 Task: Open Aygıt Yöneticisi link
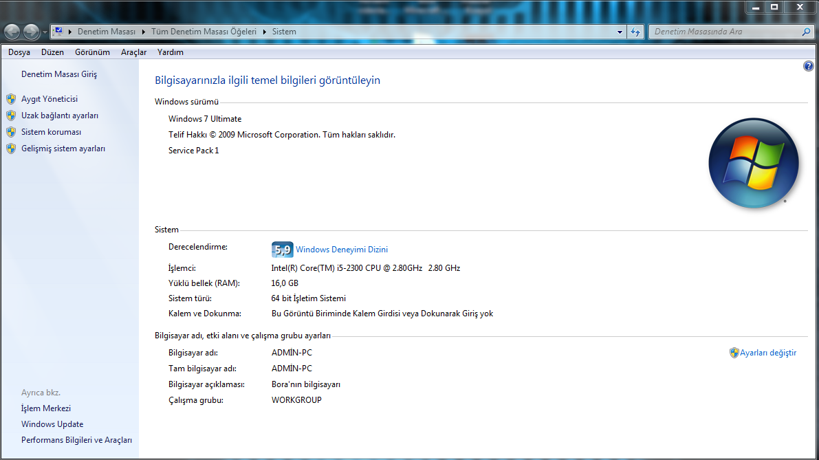point(50,99)
